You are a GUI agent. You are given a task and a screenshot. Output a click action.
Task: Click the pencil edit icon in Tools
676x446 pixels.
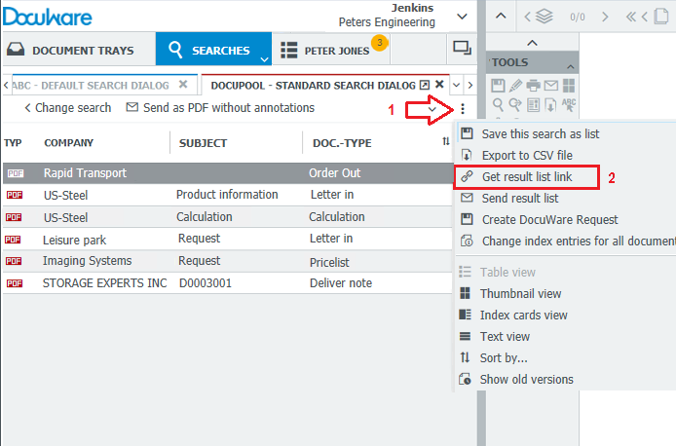515,86
